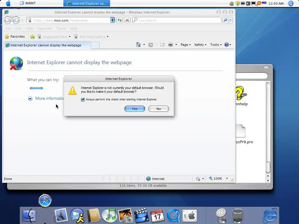Click the diagnose connection button under What you can try

pos(36,88)
